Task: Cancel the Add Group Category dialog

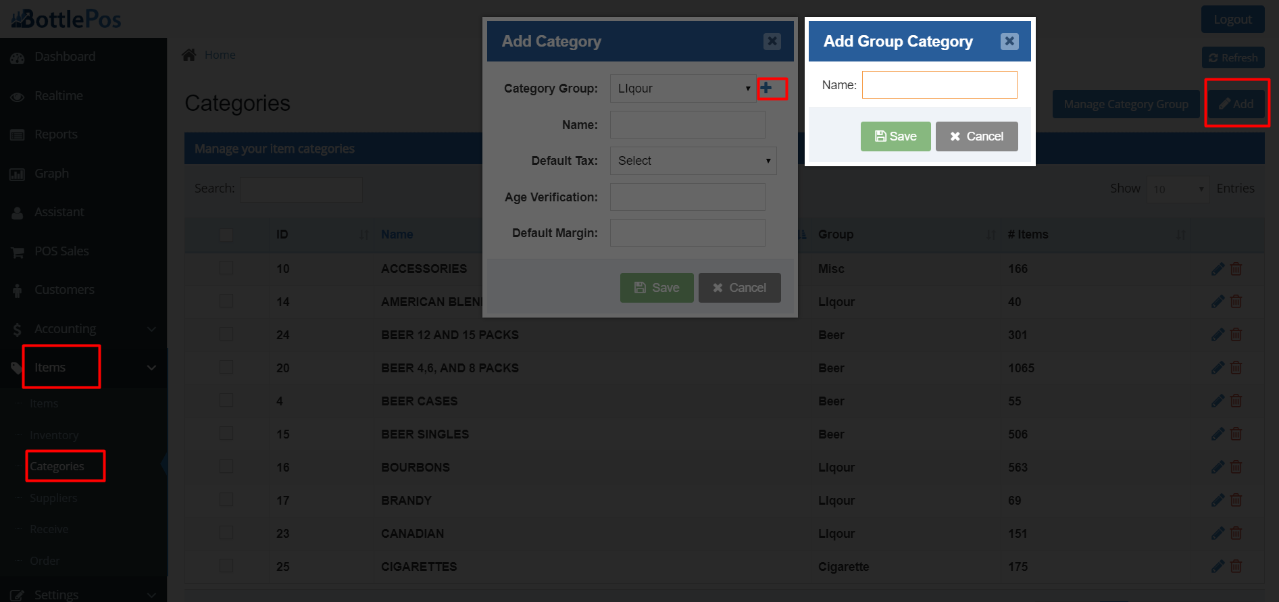Action: pos(976,136)
